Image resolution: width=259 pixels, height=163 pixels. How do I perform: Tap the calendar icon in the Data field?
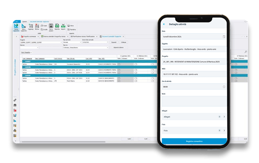224,37
